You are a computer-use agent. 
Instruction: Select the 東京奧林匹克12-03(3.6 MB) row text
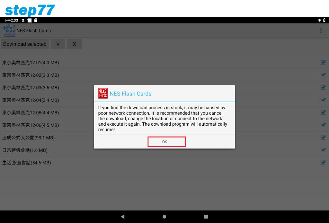[31, 87]
